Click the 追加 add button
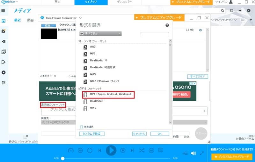 pos(48,25)
